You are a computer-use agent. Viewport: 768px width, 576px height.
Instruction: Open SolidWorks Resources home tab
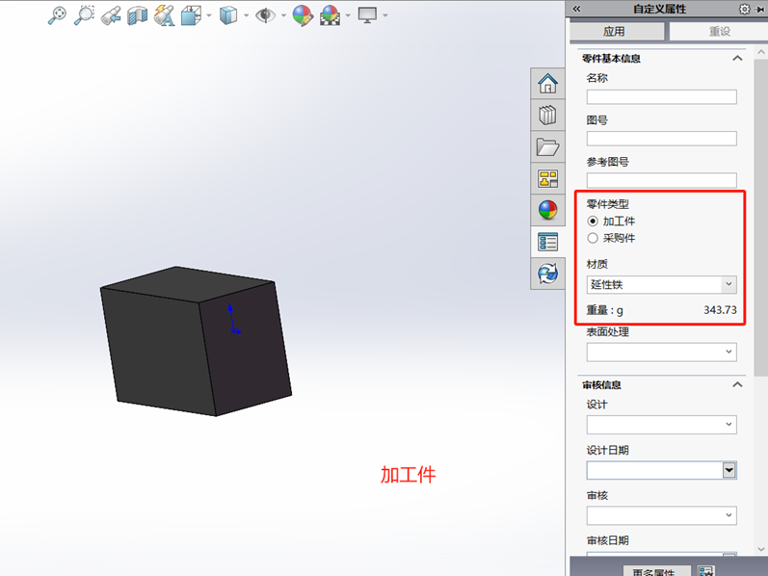tap(547, 84)
